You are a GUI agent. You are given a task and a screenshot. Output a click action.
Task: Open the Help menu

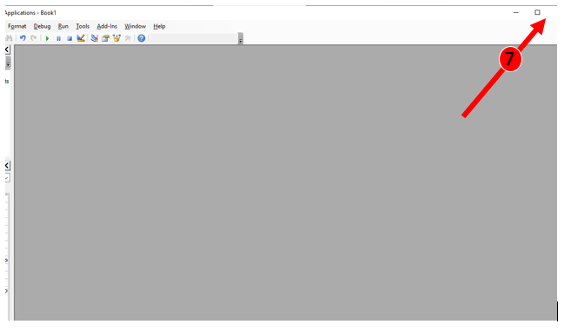[159, 26]
